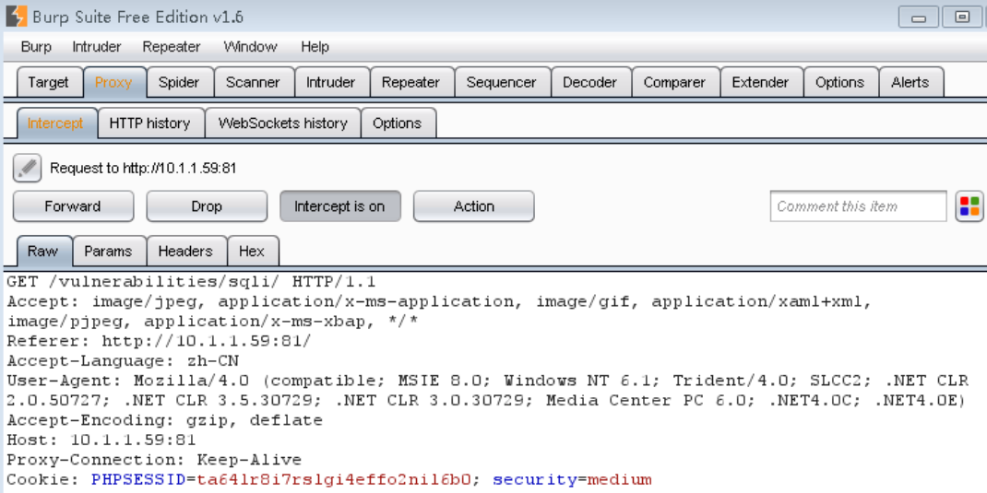Screen dimensions: 987x493
Task: Open the Sequencer tab
Action: (502, 82)
